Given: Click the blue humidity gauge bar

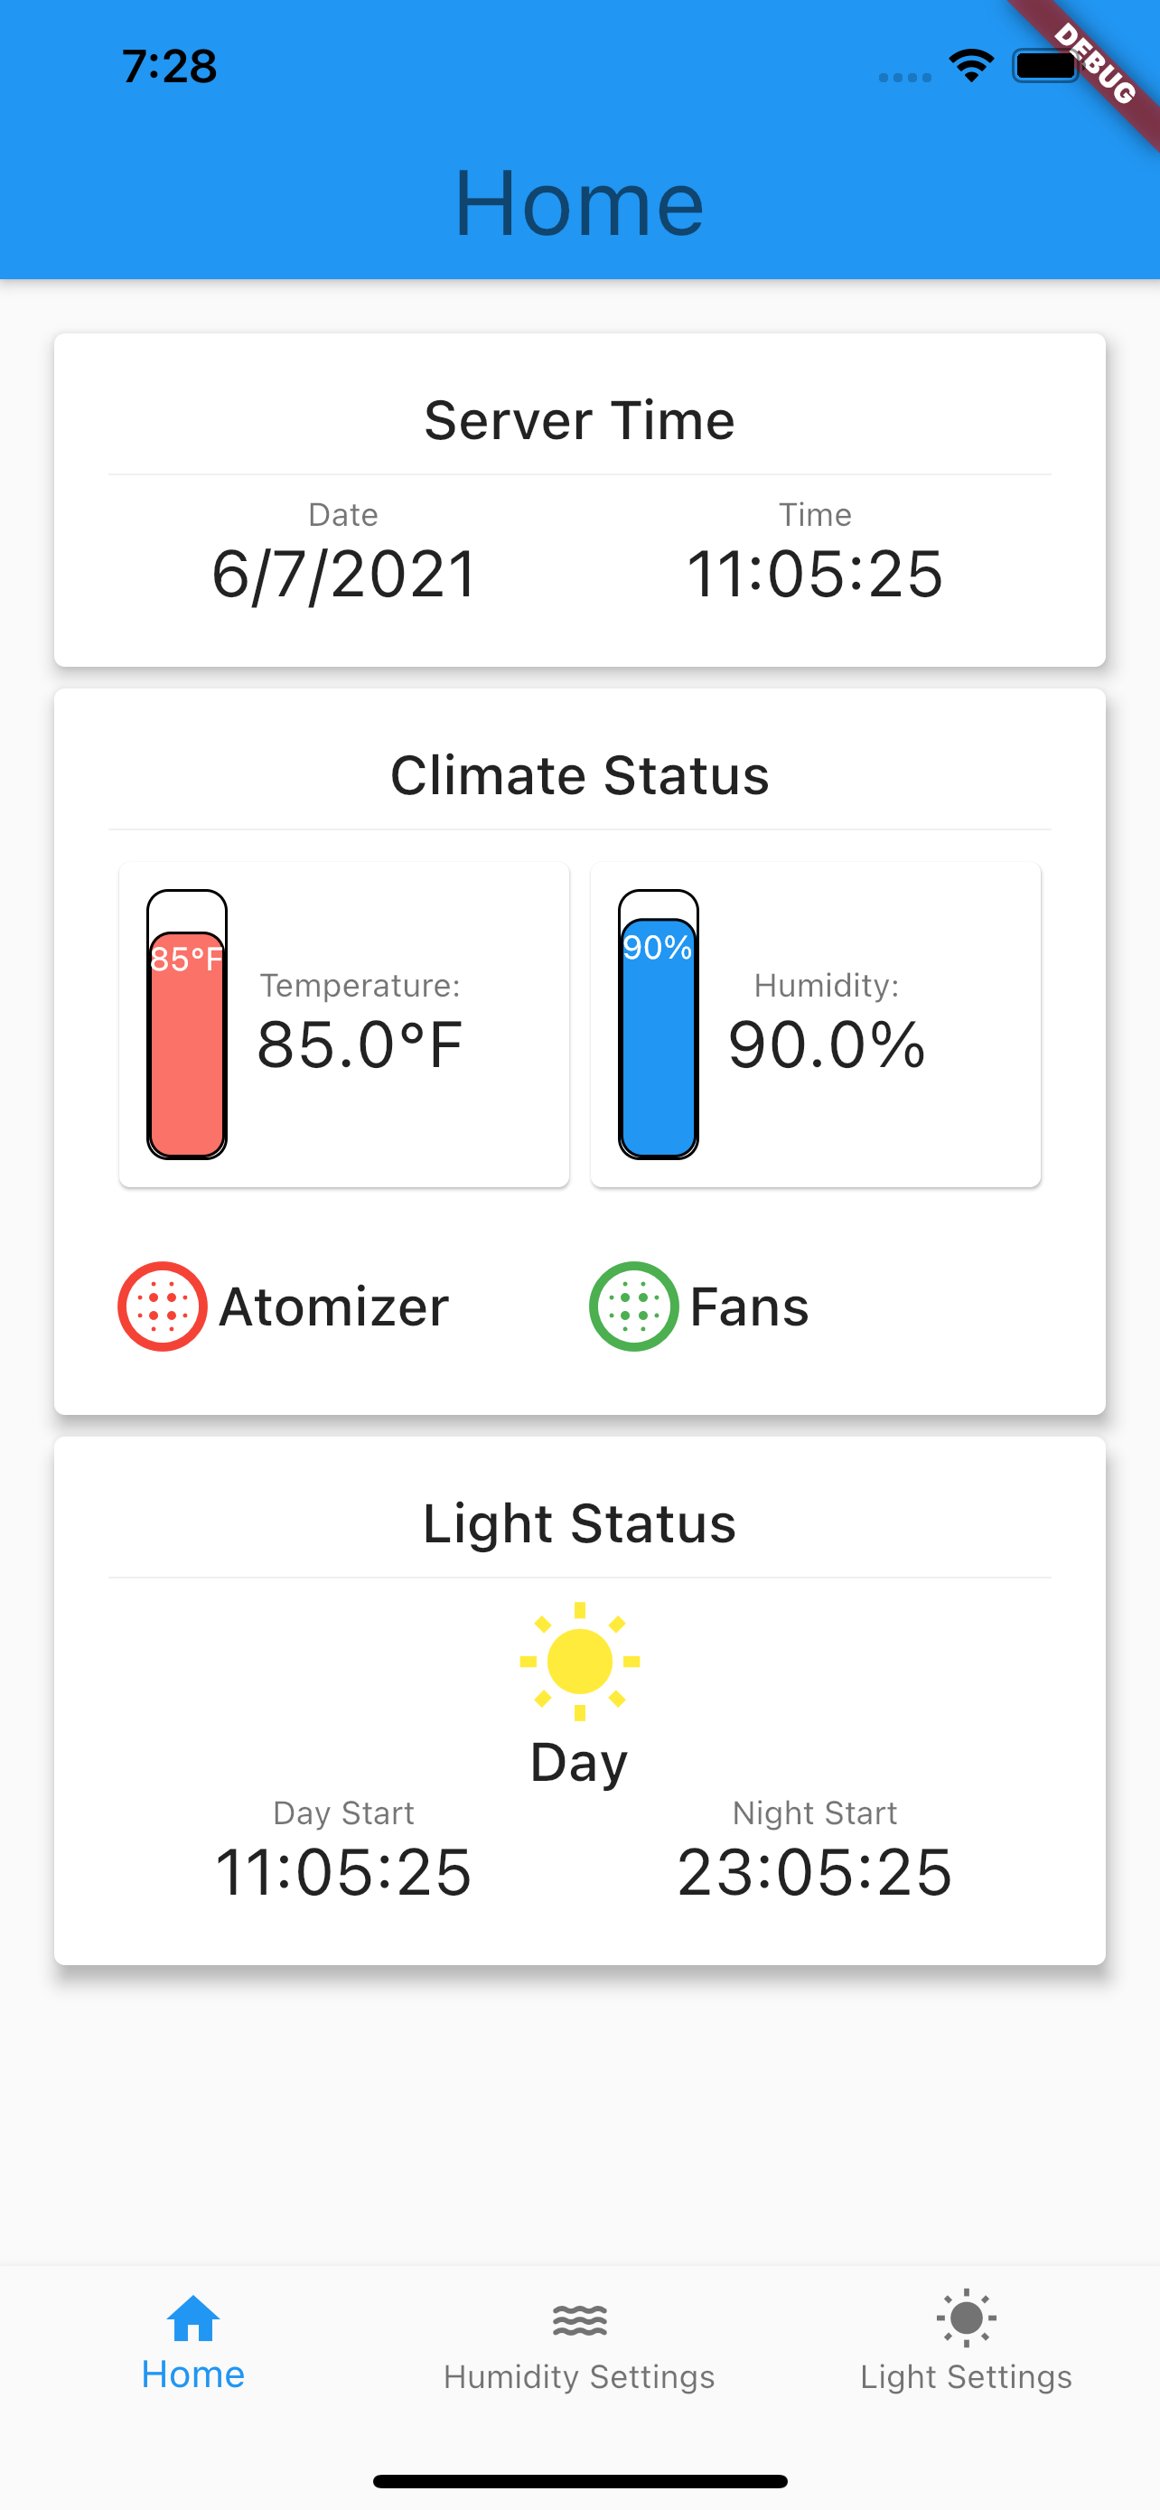Looking at the screenshot, I should [659, 1036].
